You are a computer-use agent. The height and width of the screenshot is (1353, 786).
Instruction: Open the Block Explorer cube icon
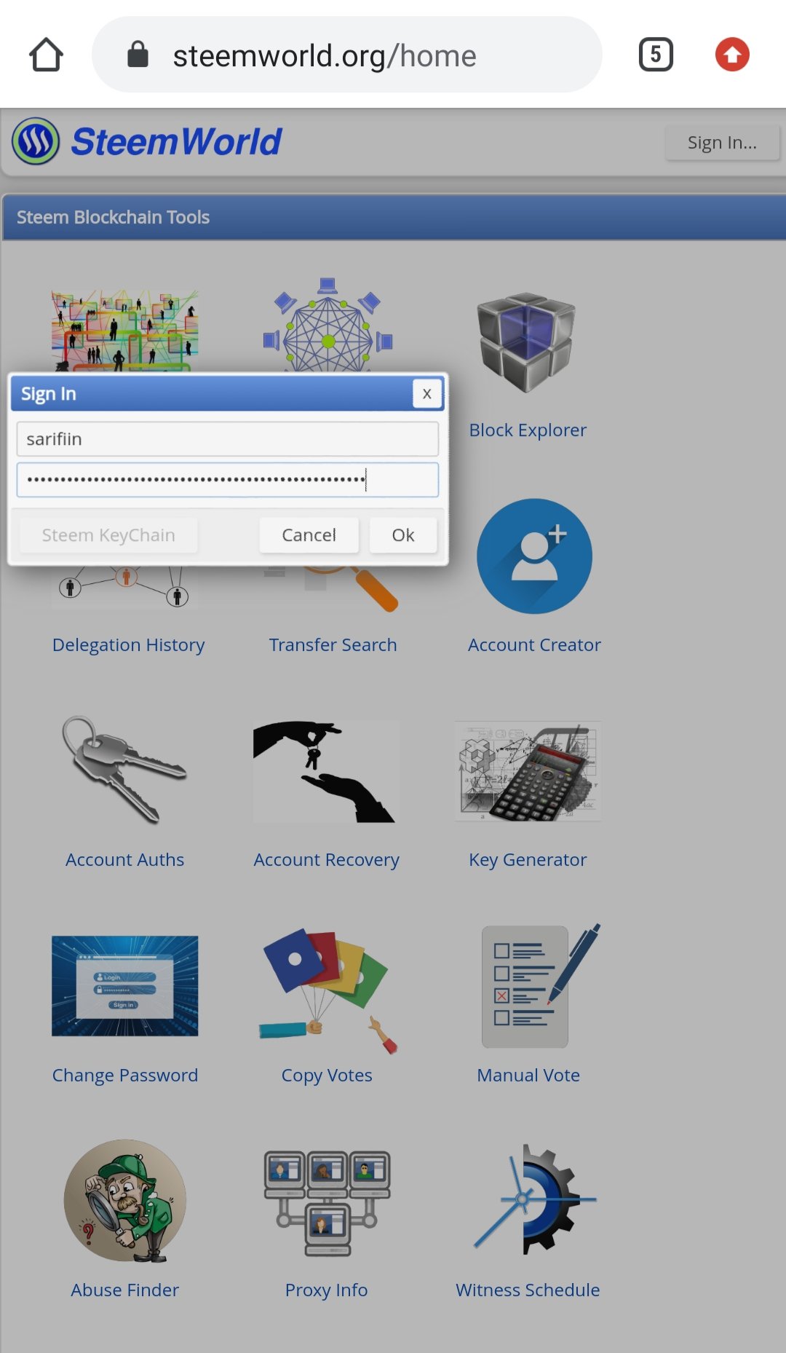[x=527, y=342]
